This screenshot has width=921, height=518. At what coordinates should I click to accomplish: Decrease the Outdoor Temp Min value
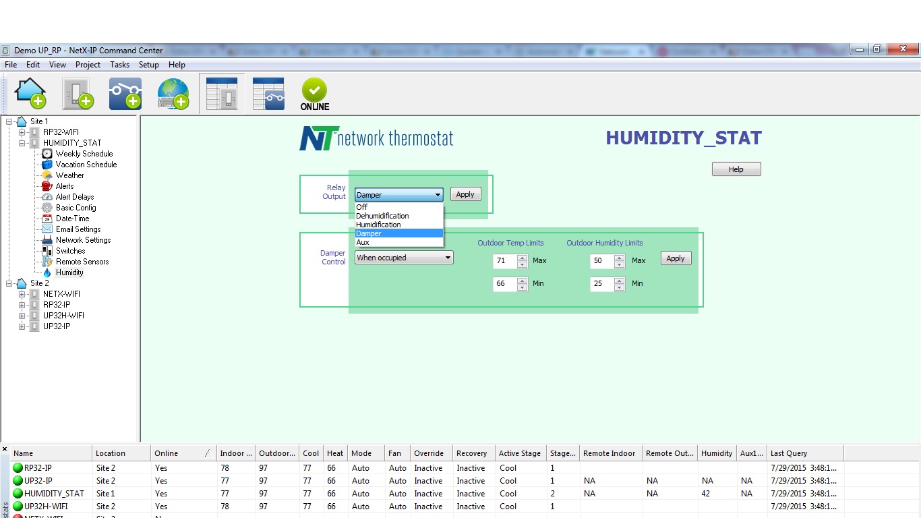coord(522,287)
